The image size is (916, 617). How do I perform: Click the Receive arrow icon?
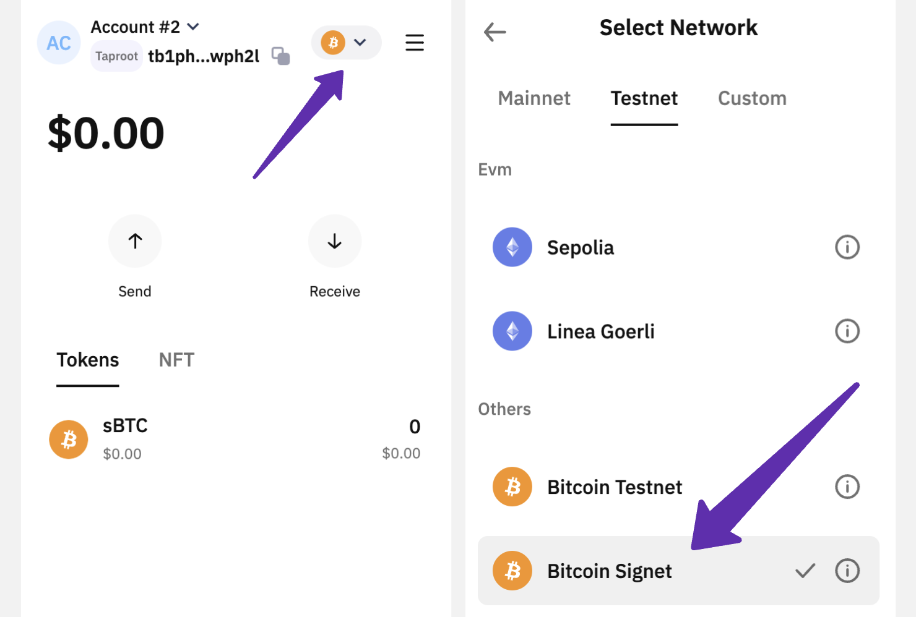(x=335, y=241)
